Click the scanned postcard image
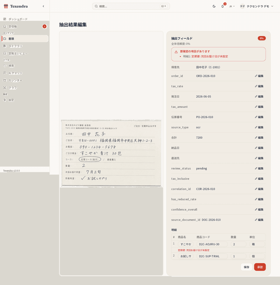Screen dimensions: 280x285 (111, 153)
